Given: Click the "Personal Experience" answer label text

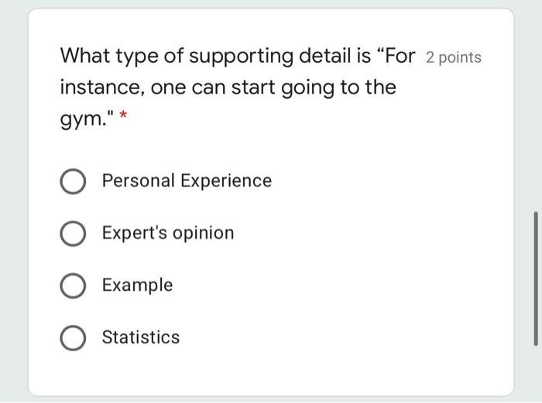Looking at the screenshot, I should tap(187, 181).
